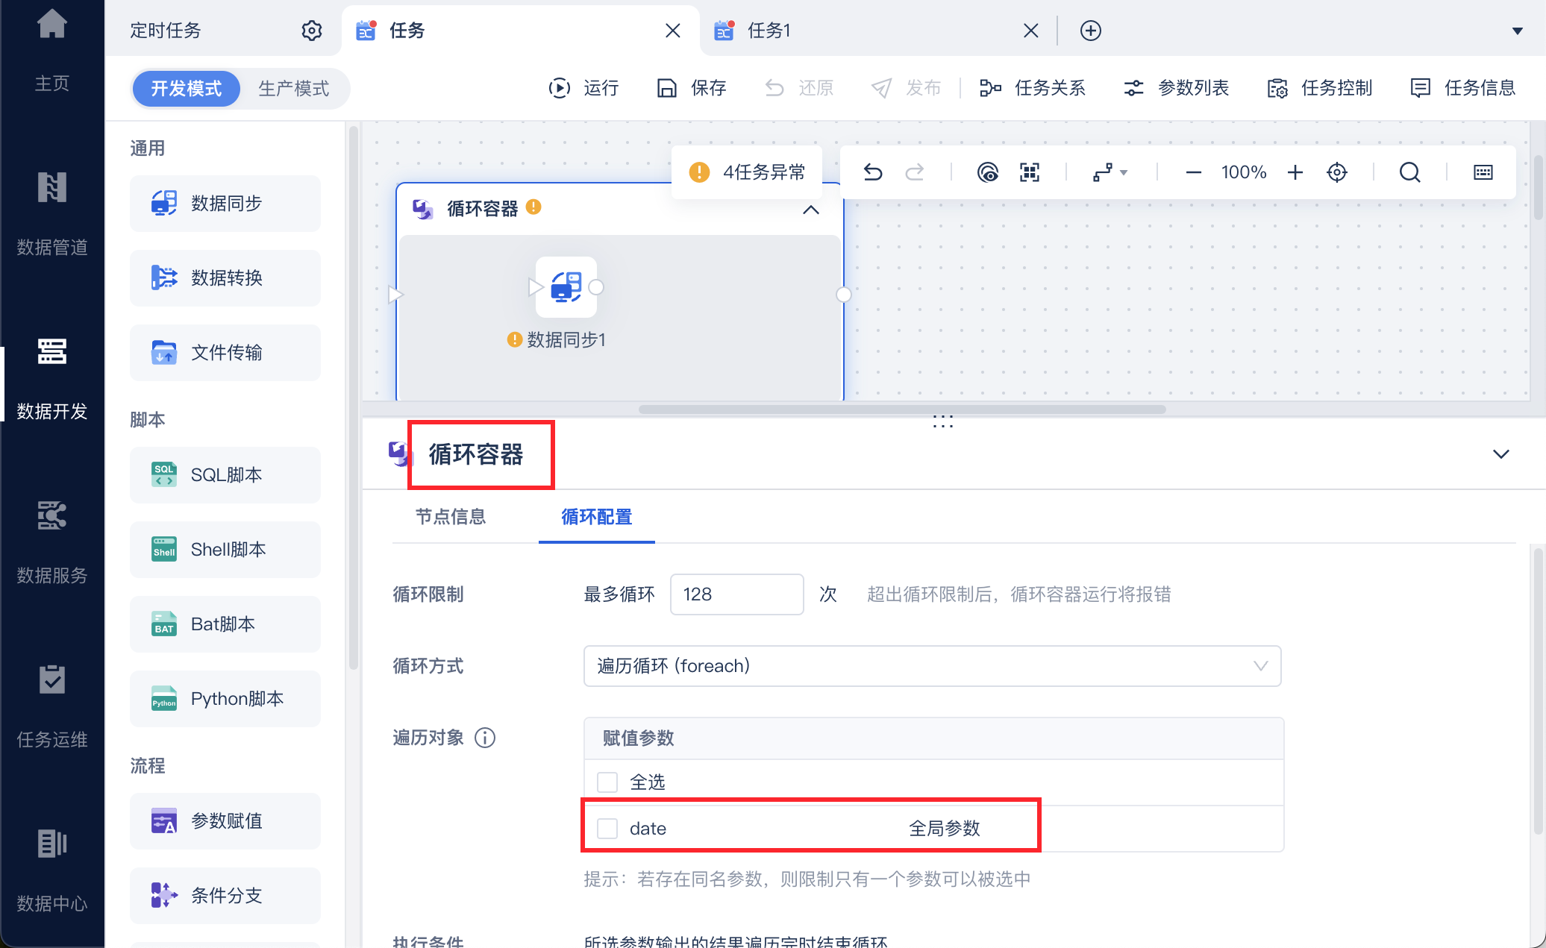
Task: Click the 最多循环 128 input field
Action: tap(736, 594)
